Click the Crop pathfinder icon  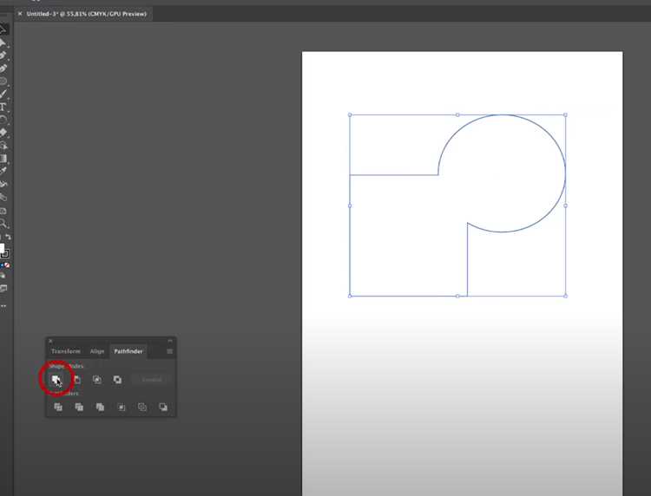122,407
